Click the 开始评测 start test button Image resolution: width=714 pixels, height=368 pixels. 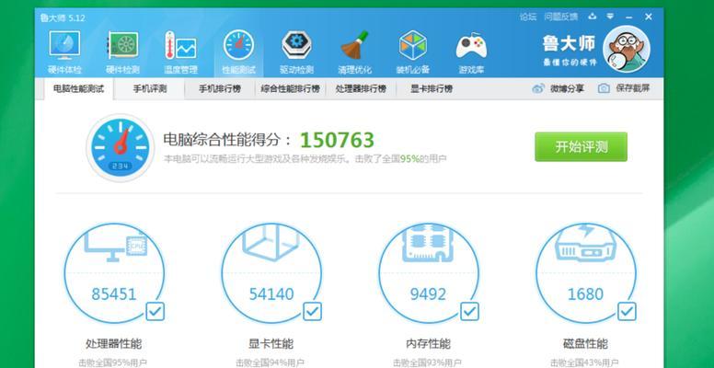pyautogui.click(x=581, y=146)
